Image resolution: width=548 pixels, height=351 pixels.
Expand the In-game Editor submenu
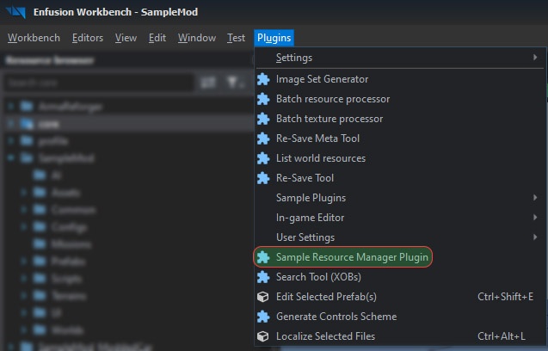(310, 218)
